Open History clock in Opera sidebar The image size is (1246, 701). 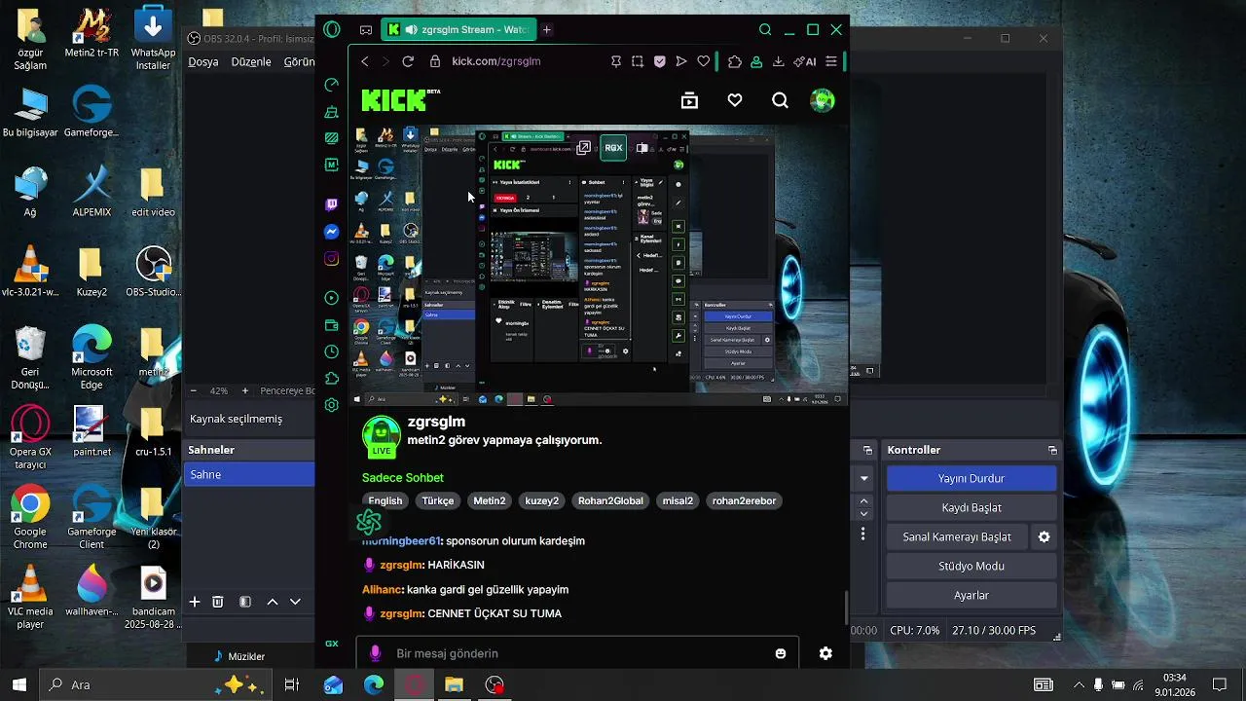pos(332,351)
